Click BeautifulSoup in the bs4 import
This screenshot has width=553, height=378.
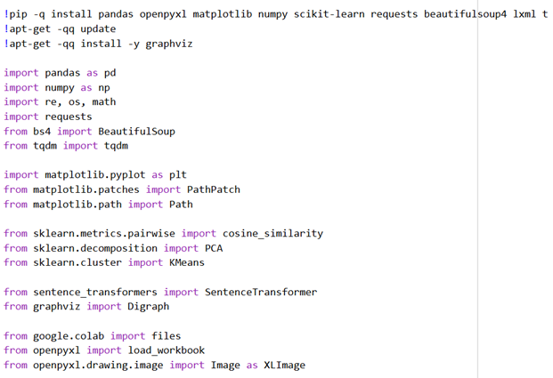[x=136, y=132]
